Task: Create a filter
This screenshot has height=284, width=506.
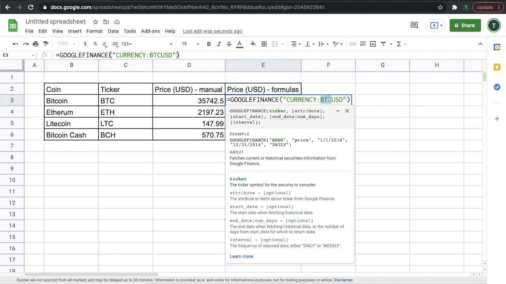Action: click(383, 44)
